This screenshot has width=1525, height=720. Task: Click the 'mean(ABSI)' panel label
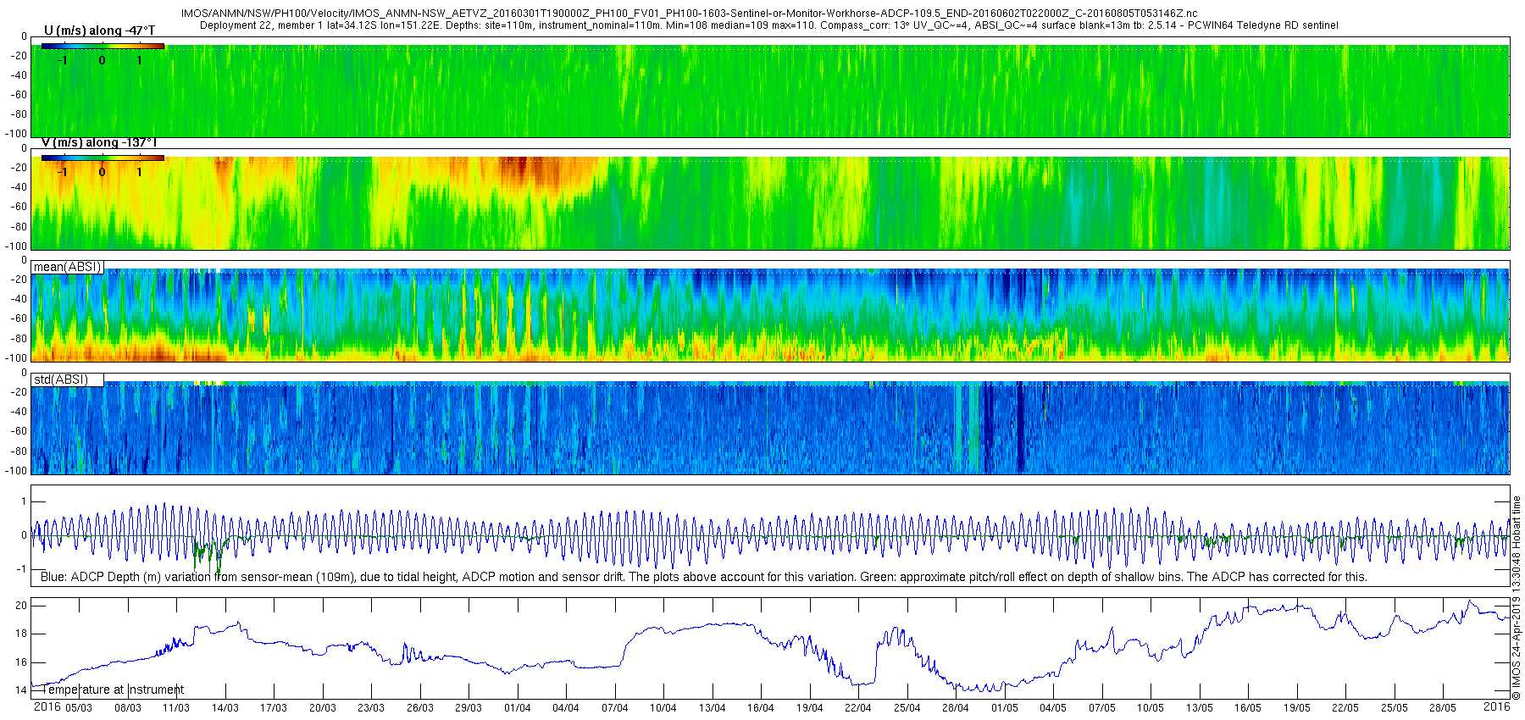tap(68, 267)
